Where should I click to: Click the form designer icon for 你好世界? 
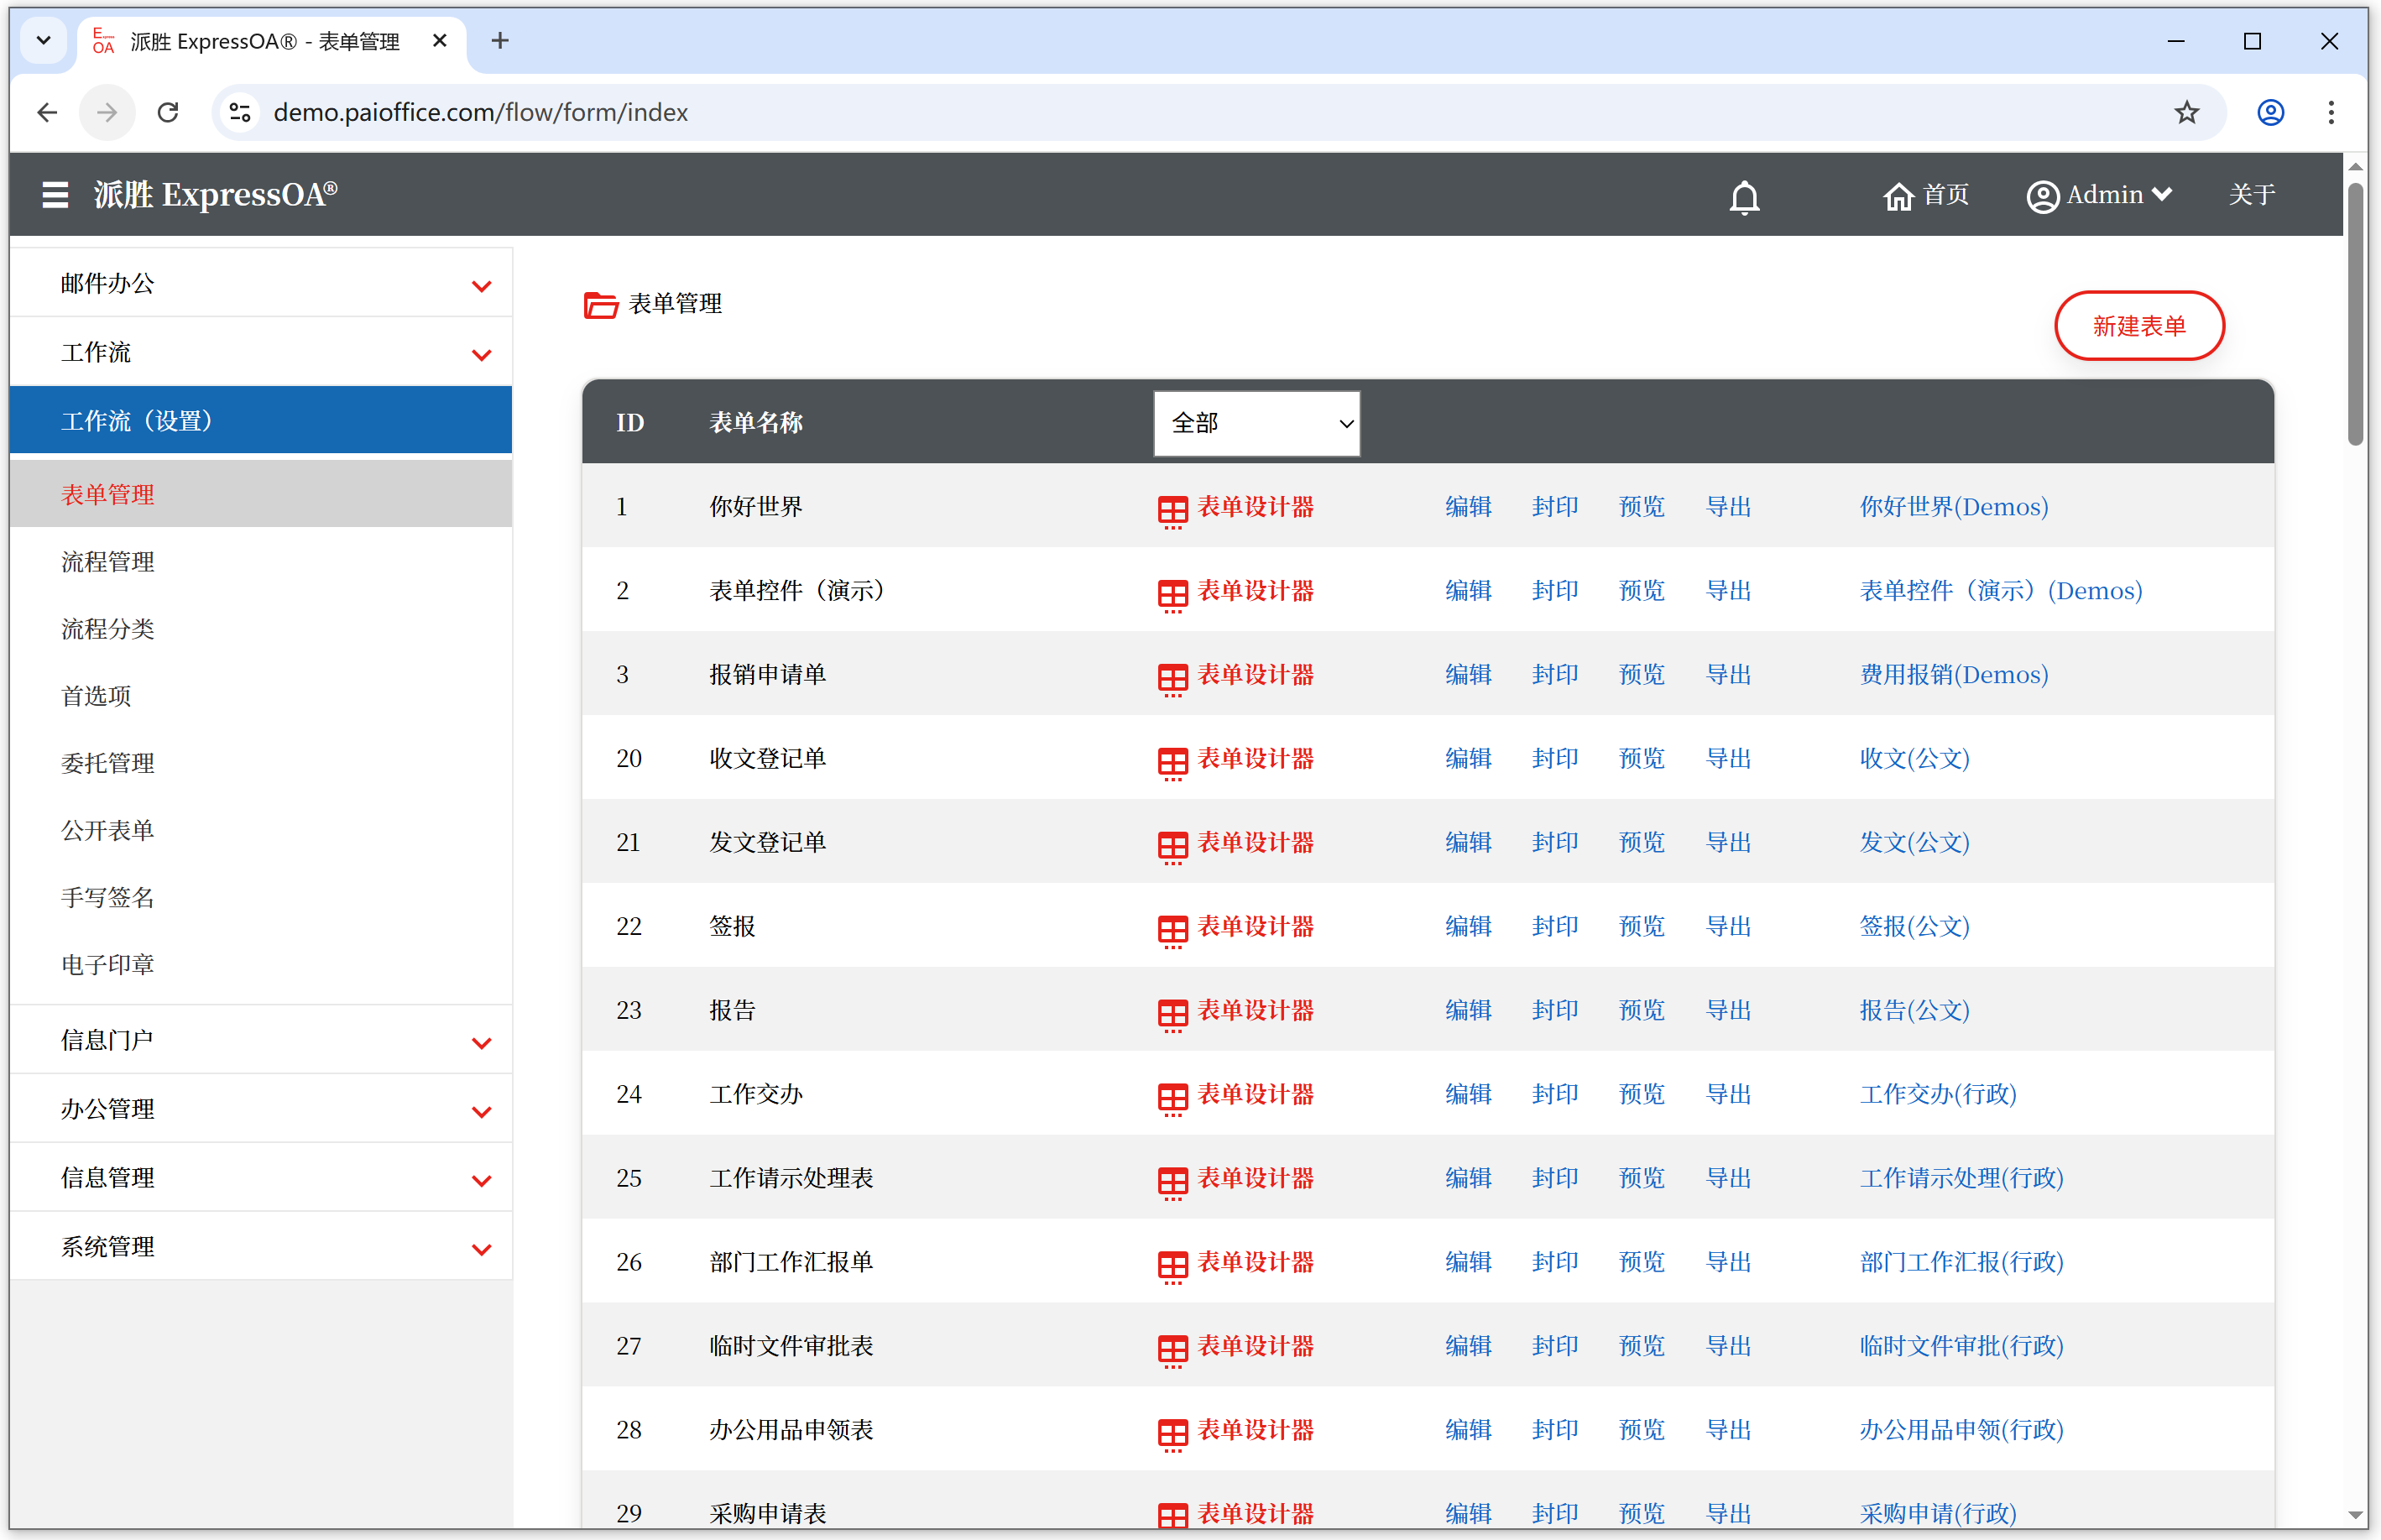(x=1172, y=510)
